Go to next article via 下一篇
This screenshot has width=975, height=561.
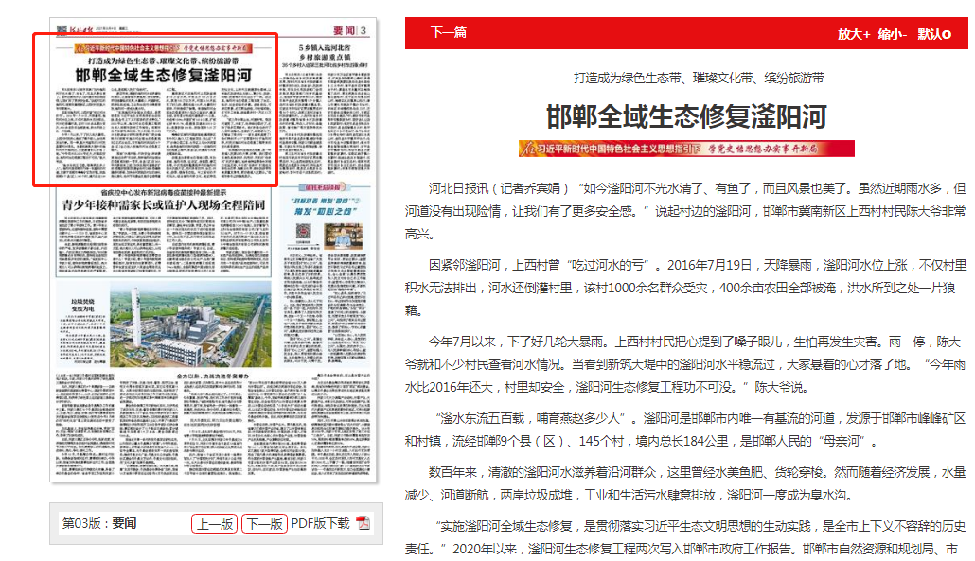pos(448,33)
